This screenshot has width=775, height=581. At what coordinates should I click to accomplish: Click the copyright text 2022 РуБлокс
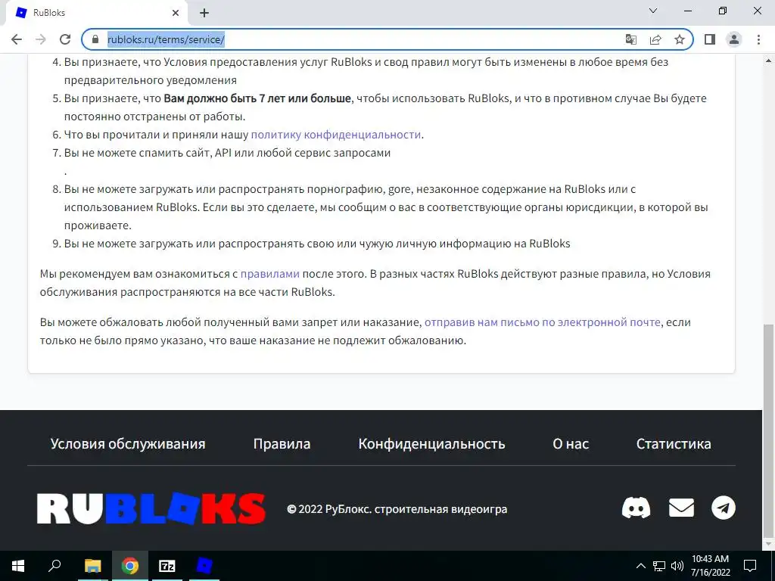(397, 509)
